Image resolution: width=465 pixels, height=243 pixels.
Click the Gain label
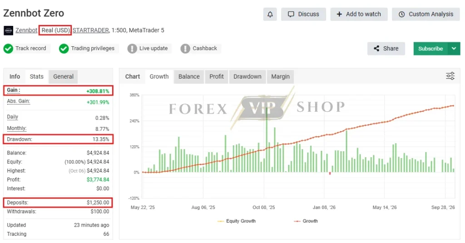click(13, 90)
